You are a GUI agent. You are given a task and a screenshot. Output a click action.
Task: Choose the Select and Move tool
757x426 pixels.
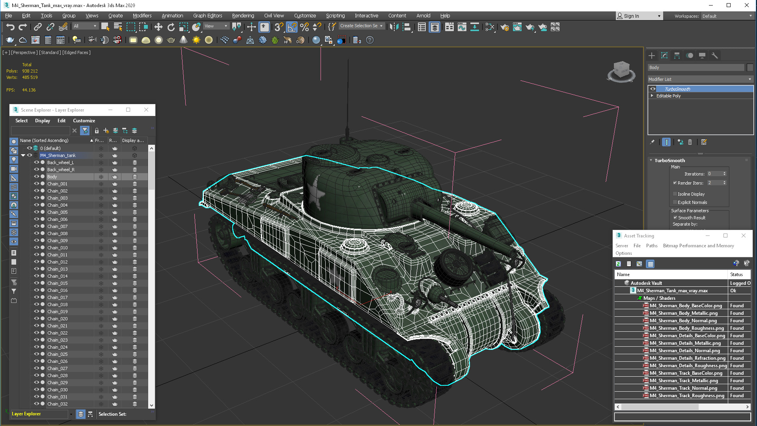point(158,27)
